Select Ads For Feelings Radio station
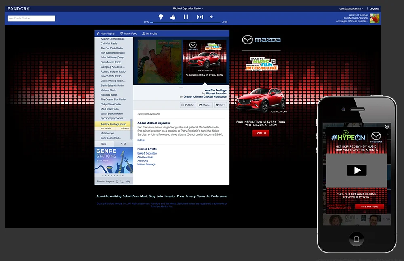Viewport: 404px width, 261px height. 113,124
